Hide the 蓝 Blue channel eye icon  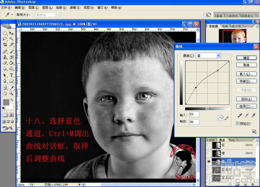[209, 161]
